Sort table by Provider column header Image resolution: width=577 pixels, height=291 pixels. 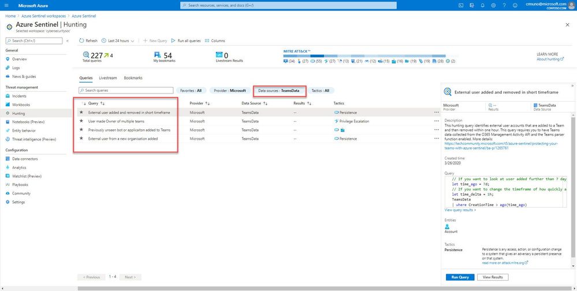click(x=199, y=103)
